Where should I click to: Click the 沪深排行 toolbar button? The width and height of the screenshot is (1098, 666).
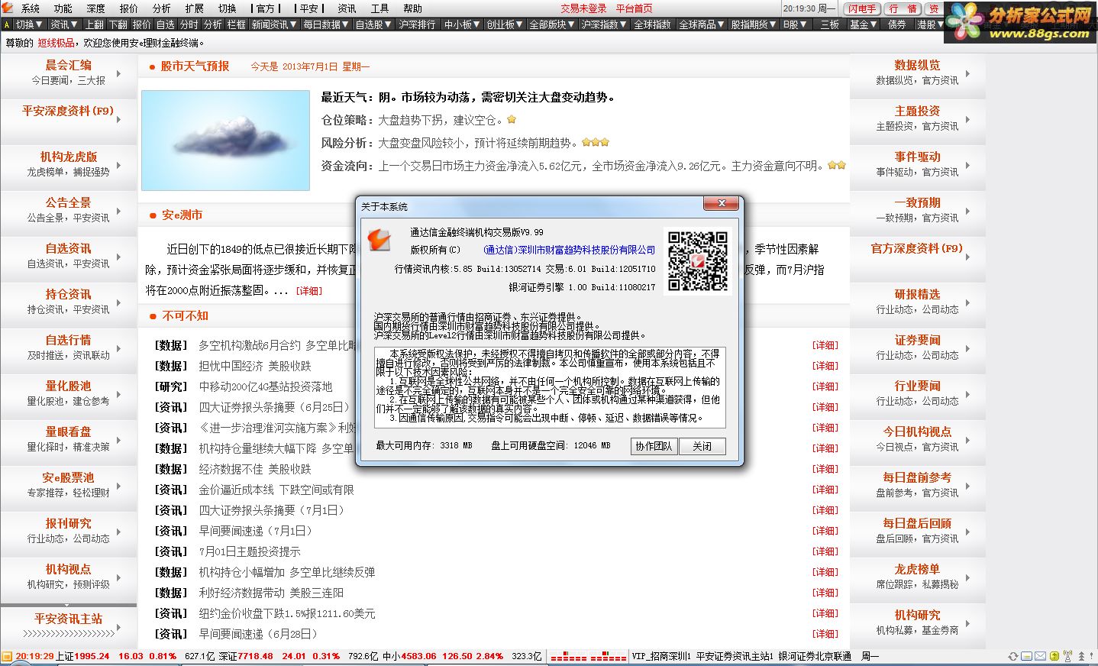click(417, 24)
